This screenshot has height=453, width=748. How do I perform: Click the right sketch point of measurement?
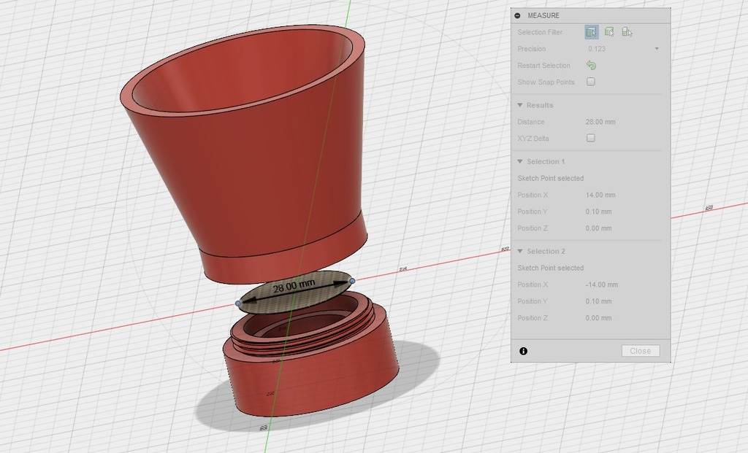pyautogui.click(x=352, y=281)
